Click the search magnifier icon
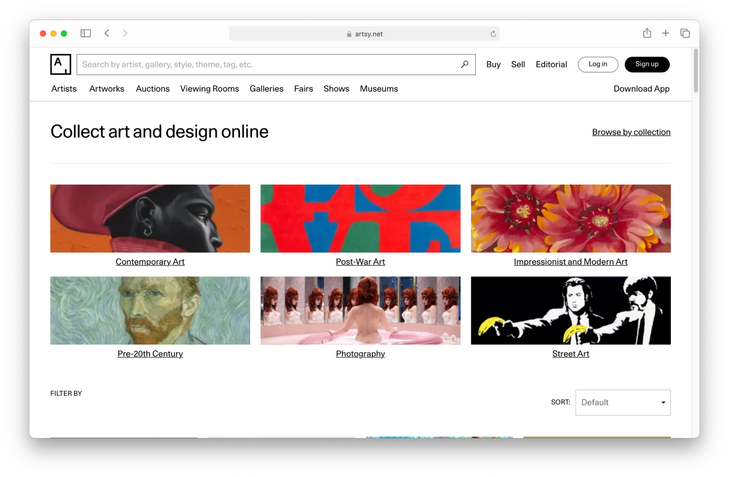Viewport: 729px width, 477px height. click(464, 64)
